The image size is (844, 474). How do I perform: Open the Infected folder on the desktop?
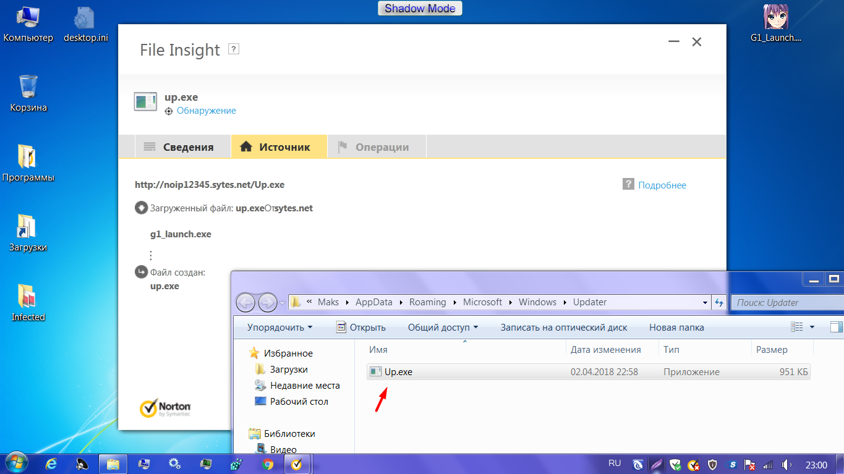[x=28, y=303]
